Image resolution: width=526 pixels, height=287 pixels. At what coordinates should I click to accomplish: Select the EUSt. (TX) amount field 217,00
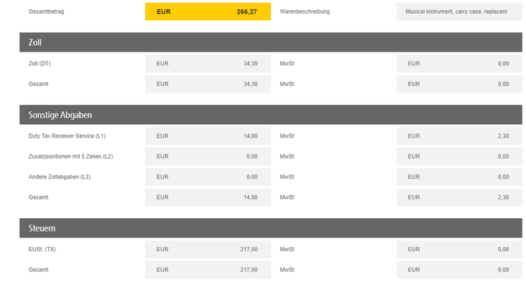pyautogui.click(x=208, y=249)
